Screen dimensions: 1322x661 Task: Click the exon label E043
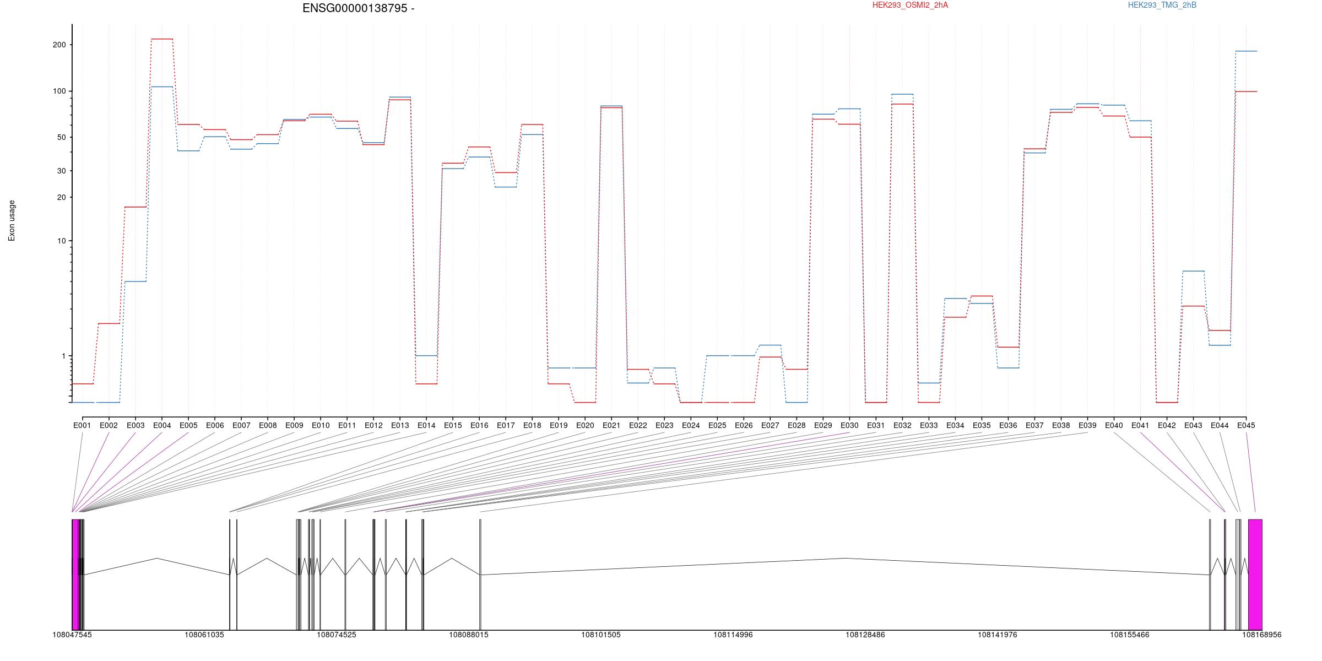coord(1193,425)
